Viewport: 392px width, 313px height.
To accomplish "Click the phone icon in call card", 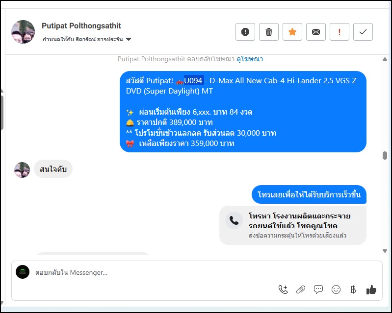I will tap(234, 220).
